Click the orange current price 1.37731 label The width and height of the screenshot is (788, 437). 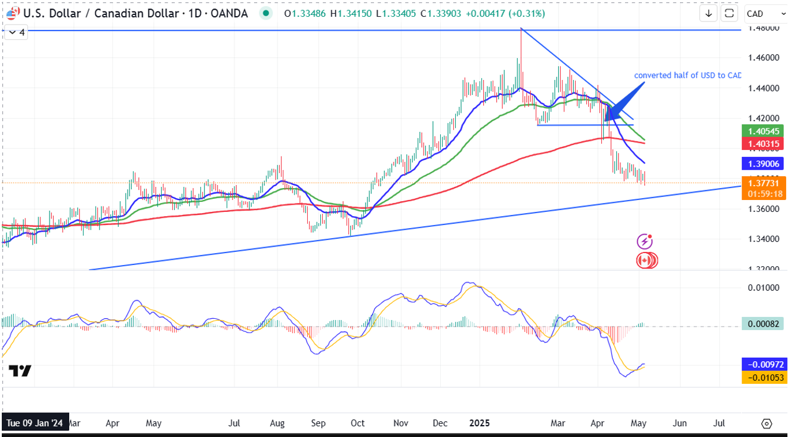pos(763,184)
